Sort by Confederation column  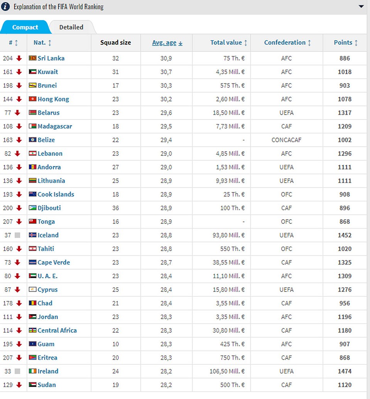click(287, 42)
